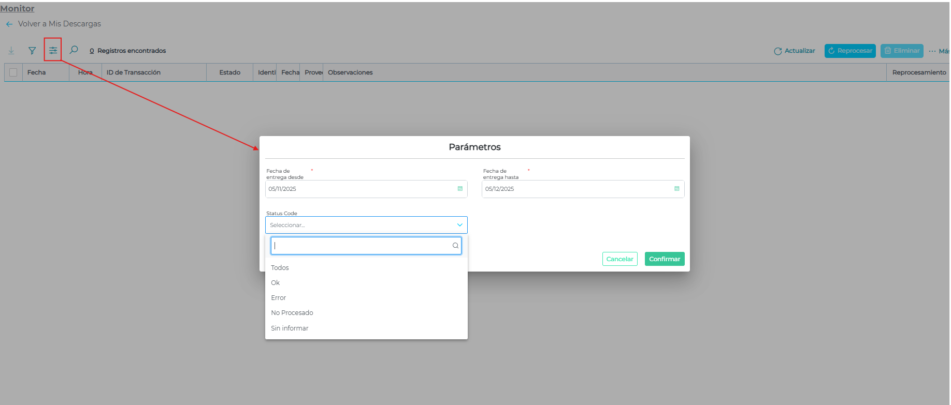This screenshot has height=405, width=951.
Task: Open the parameters sliders icon
Action: click(53, 50)
